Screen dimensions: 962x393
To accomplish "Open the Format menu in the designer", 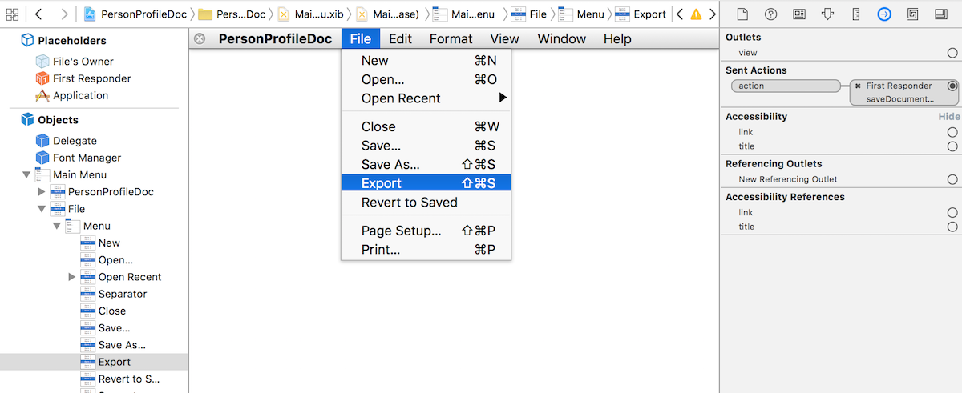I will pyautogui.click(x=451, y=38).
